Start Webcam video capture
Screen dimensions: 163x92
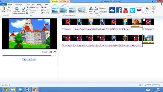(32, 7)
